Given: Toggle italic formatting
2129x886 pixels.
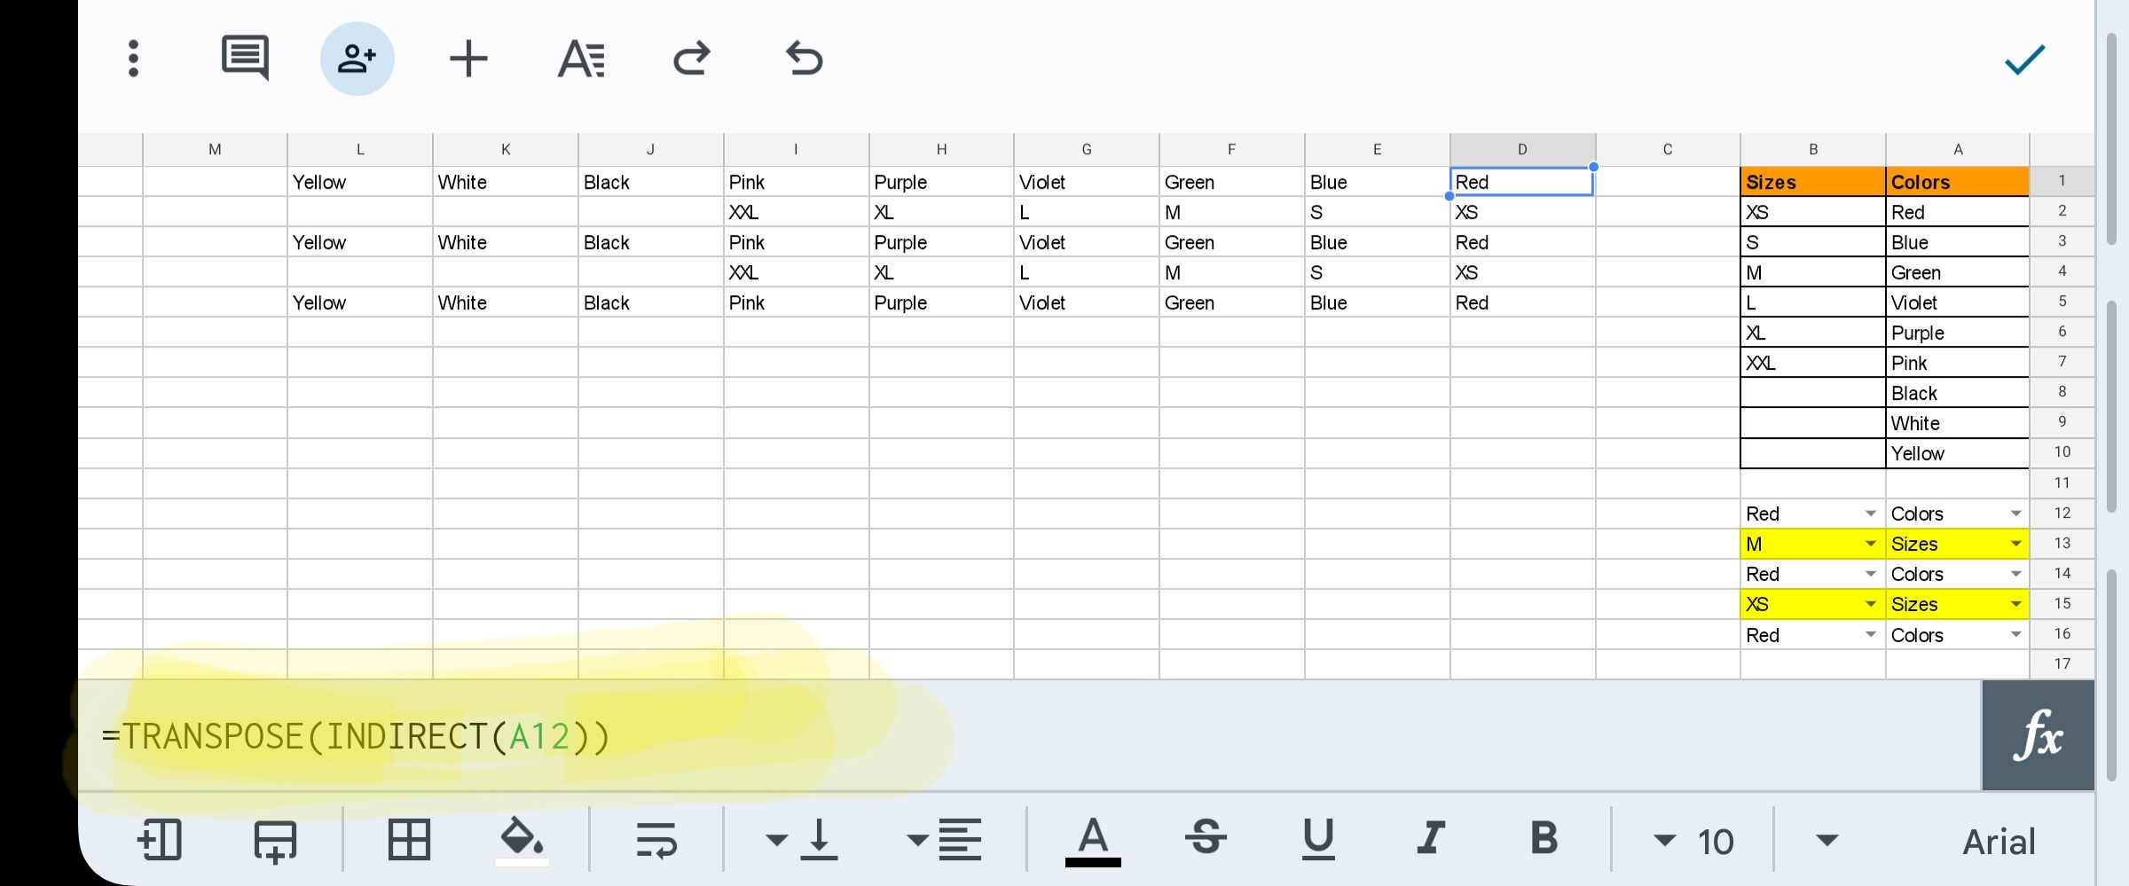Looking at the screenshot, I should click(1430, 840).
